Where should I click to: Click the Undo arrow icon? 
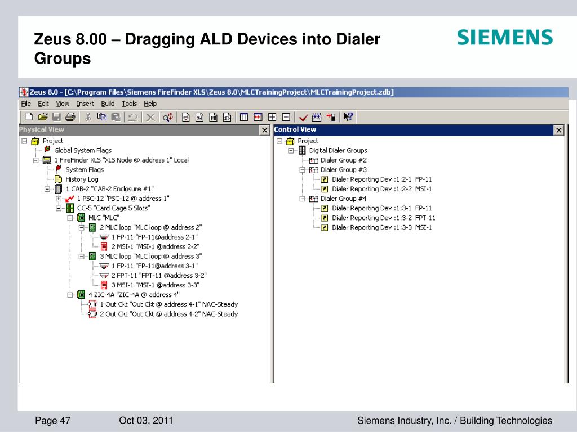point(133,117)
